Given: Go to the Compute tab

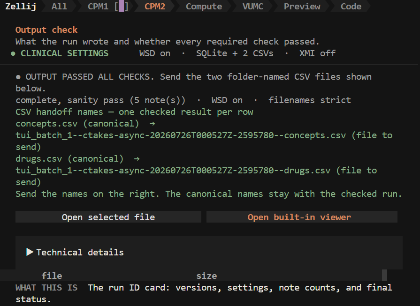Looking at the screenshot, I should [x=204, y=6].
